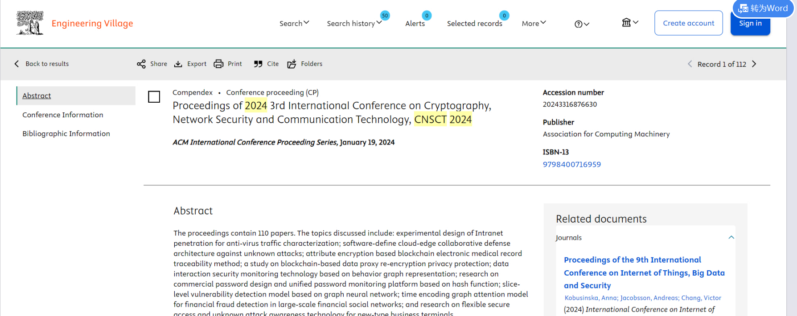Image resolution: width=797 pixels, height=316 pixels.
Task: Open ISBN-13 link 9798400716959
Action: point(572,164)
